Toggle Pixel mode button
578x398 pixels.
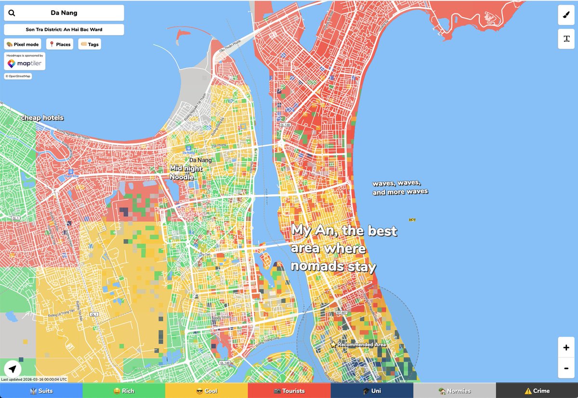(23, 44)
